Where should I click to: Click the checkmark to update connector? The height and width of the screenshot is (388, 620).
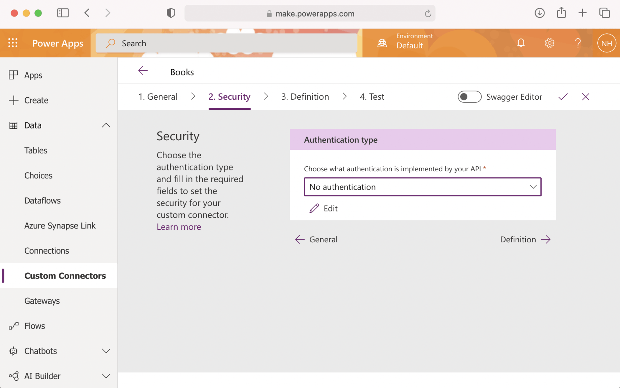(x=563, y=97)
